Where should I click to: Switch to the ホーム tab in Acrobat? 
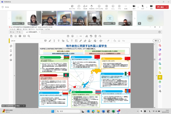point(12,32)
